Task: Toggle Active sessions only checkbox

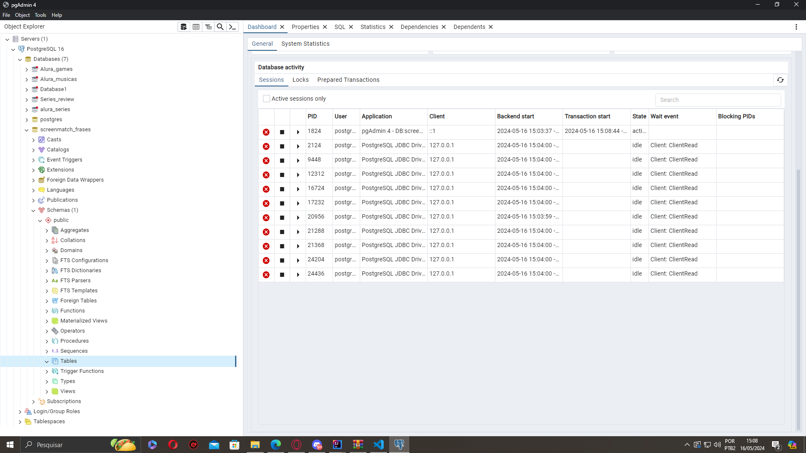Action: pyautogui.click(x=266, y=99)
